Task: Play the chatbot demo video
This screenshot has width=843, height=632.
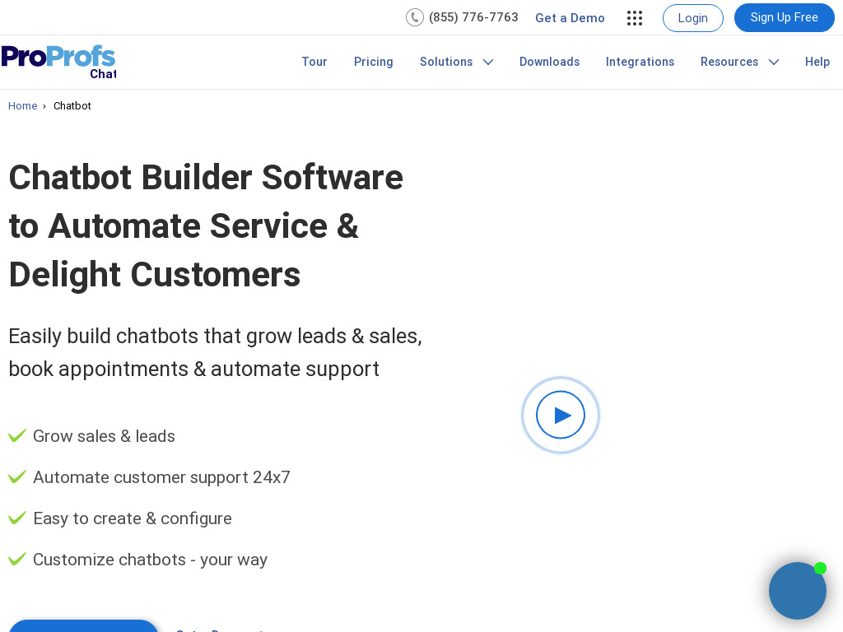Action: tap(561, 415)
